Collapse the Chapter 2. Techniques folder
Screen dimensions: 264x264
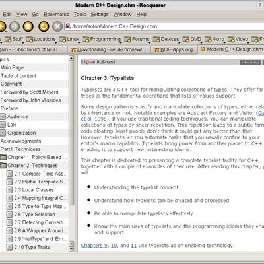[x=3, y=166]
